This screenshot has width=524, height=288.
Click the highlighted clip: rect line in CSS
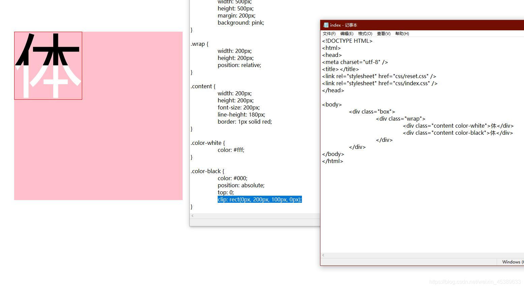(x=260, y=199)
